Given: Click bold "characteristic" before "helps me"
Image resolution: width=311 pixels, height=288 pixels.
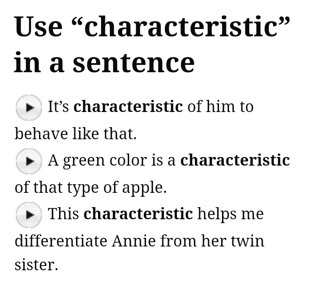Looking at the screenshot, I should click(138, 214).
